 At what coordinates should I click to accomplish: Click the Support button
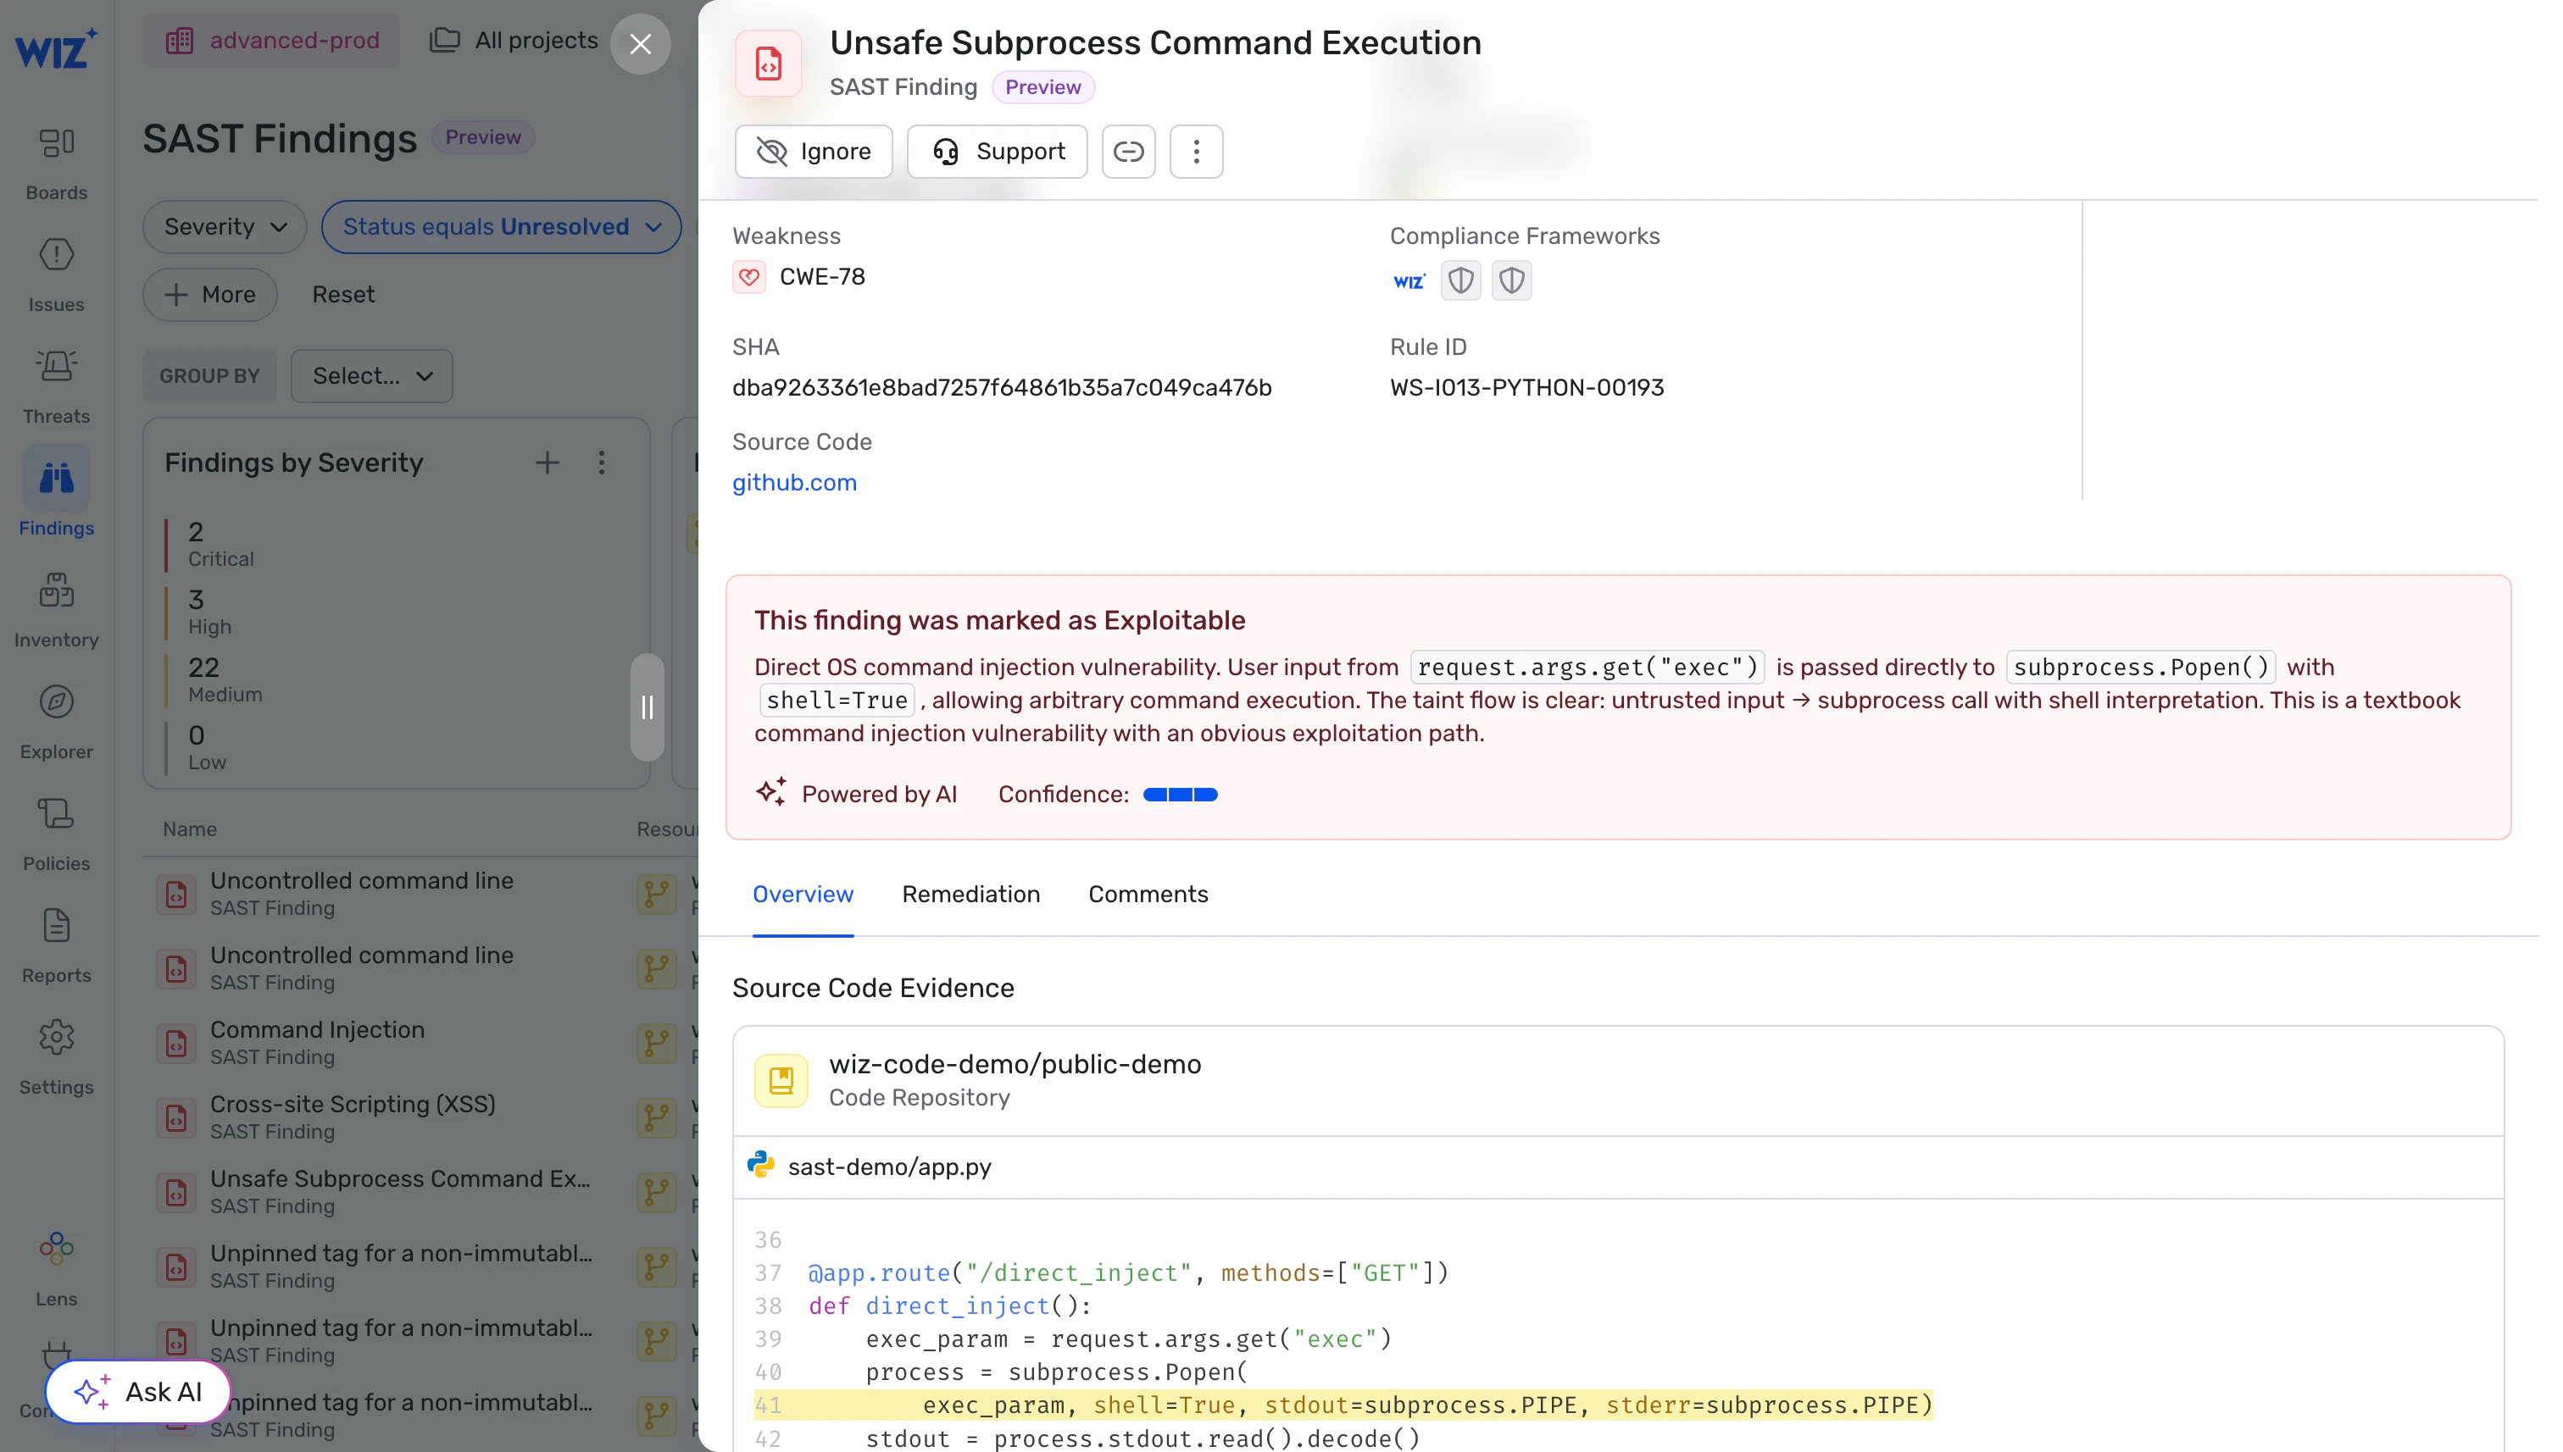click(997, 152)
